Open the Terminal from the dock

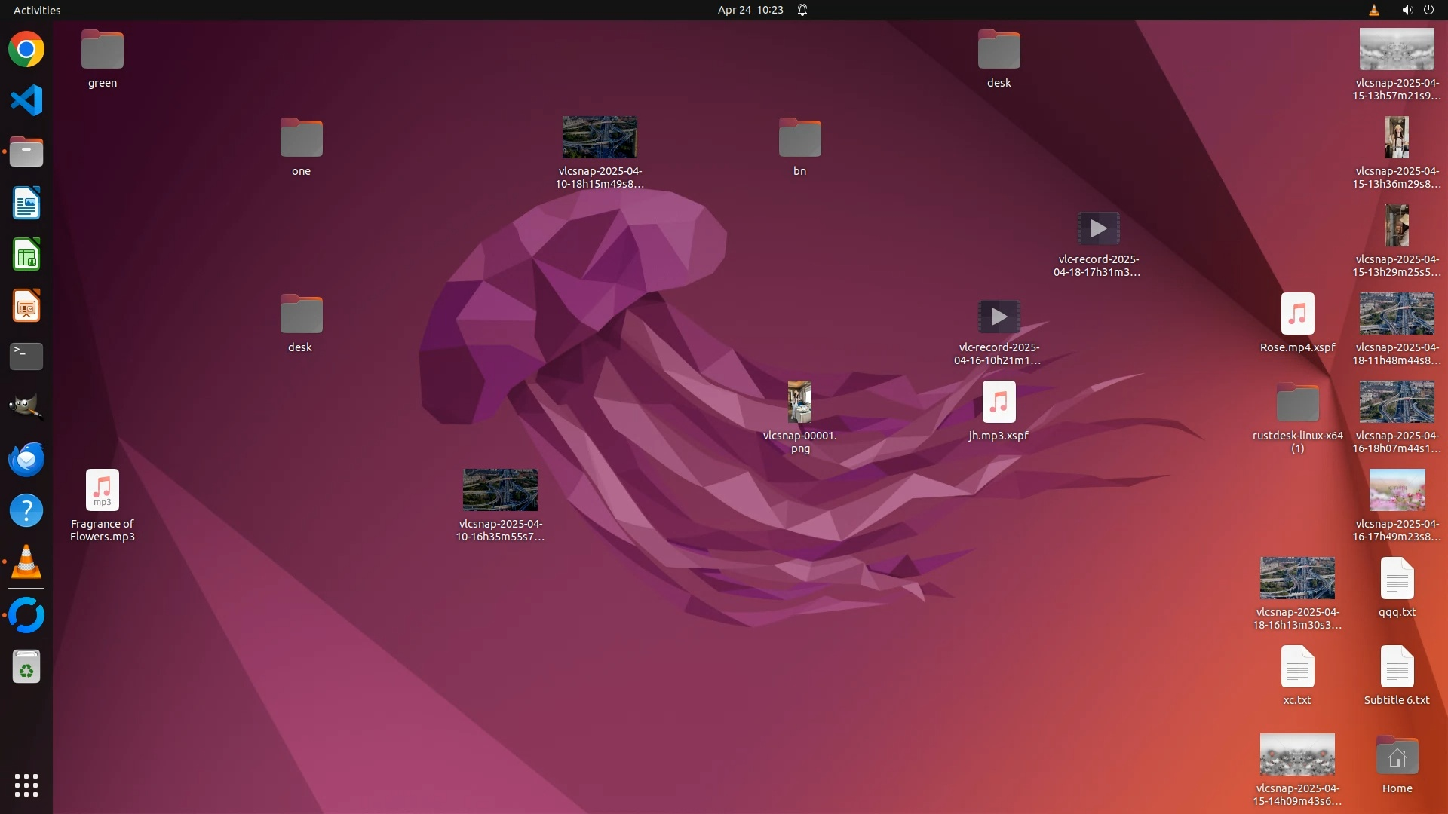coord(26,357)
